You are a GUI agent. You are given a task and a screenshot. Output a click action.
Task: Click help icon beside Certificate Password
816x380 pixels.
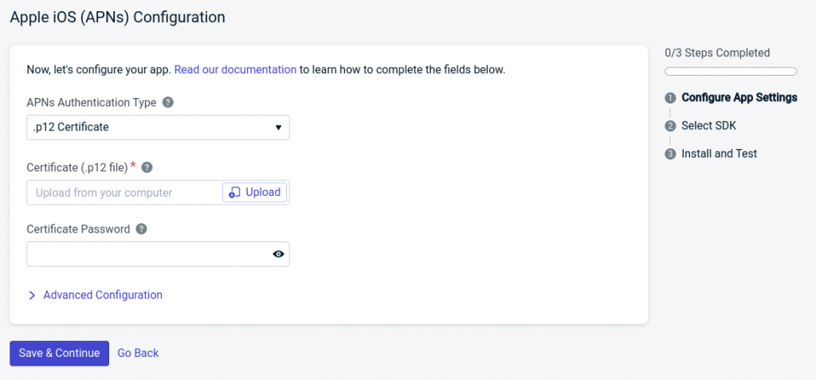(141, 229)
